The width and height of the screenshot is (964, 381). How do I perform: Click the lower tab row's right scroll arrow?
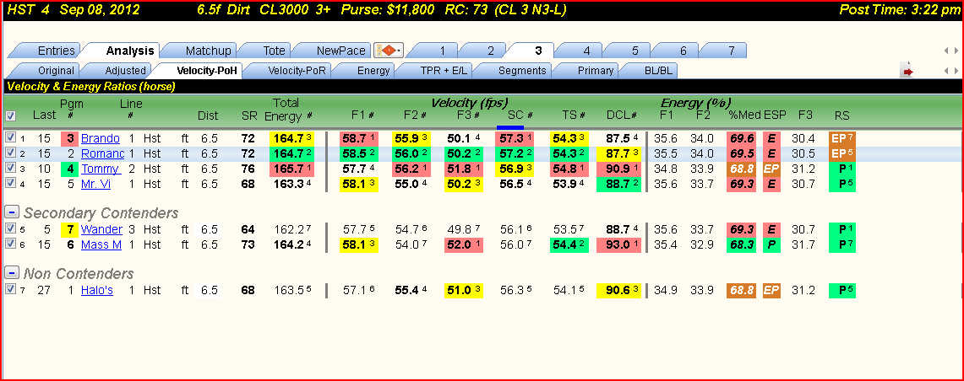956,71
